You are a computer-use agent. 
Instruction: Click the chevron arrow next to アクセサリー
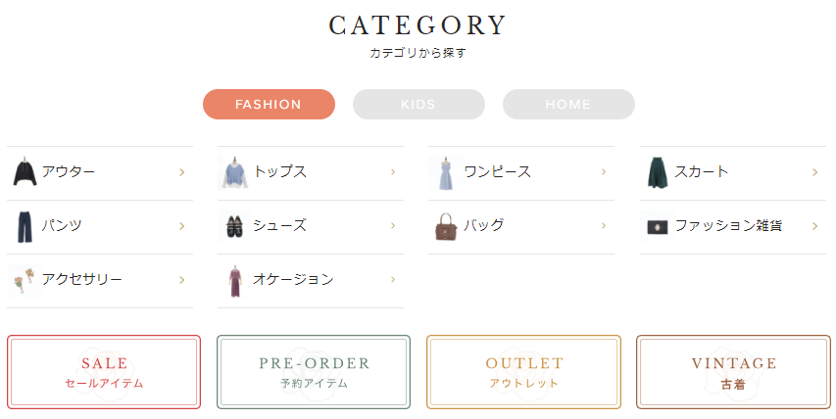point(182,280)
